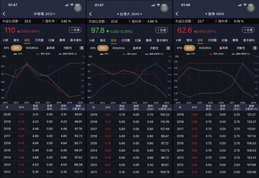Select 股利 pill on 中華電 screen

point(16,48)
